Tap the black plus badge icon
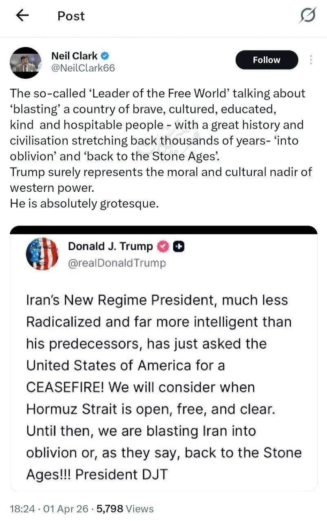This screenshot has height=521, width=327. pos(179,246)
